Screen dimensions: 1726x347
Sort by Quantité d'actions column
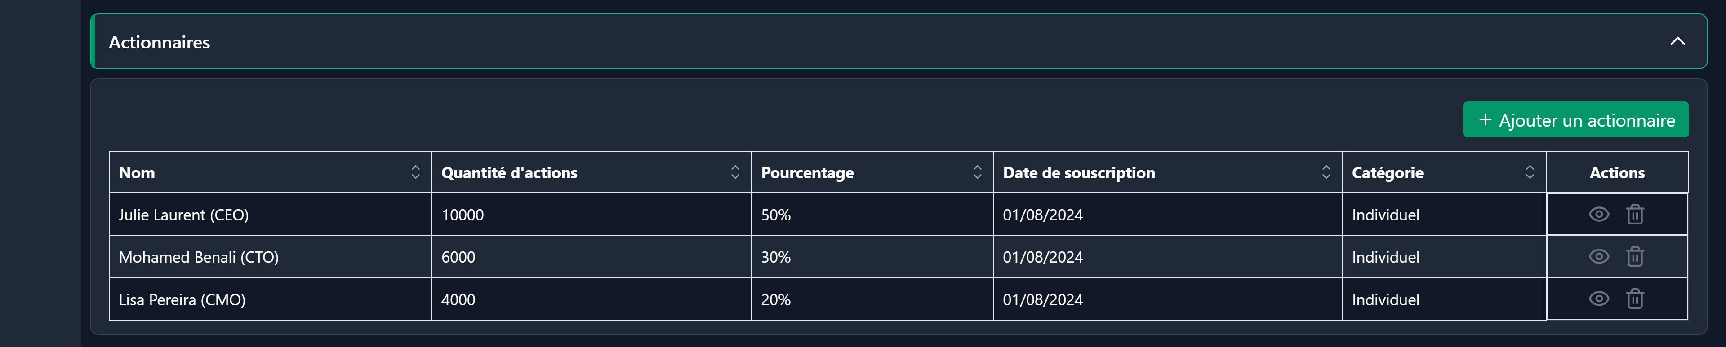click(735, 172)
